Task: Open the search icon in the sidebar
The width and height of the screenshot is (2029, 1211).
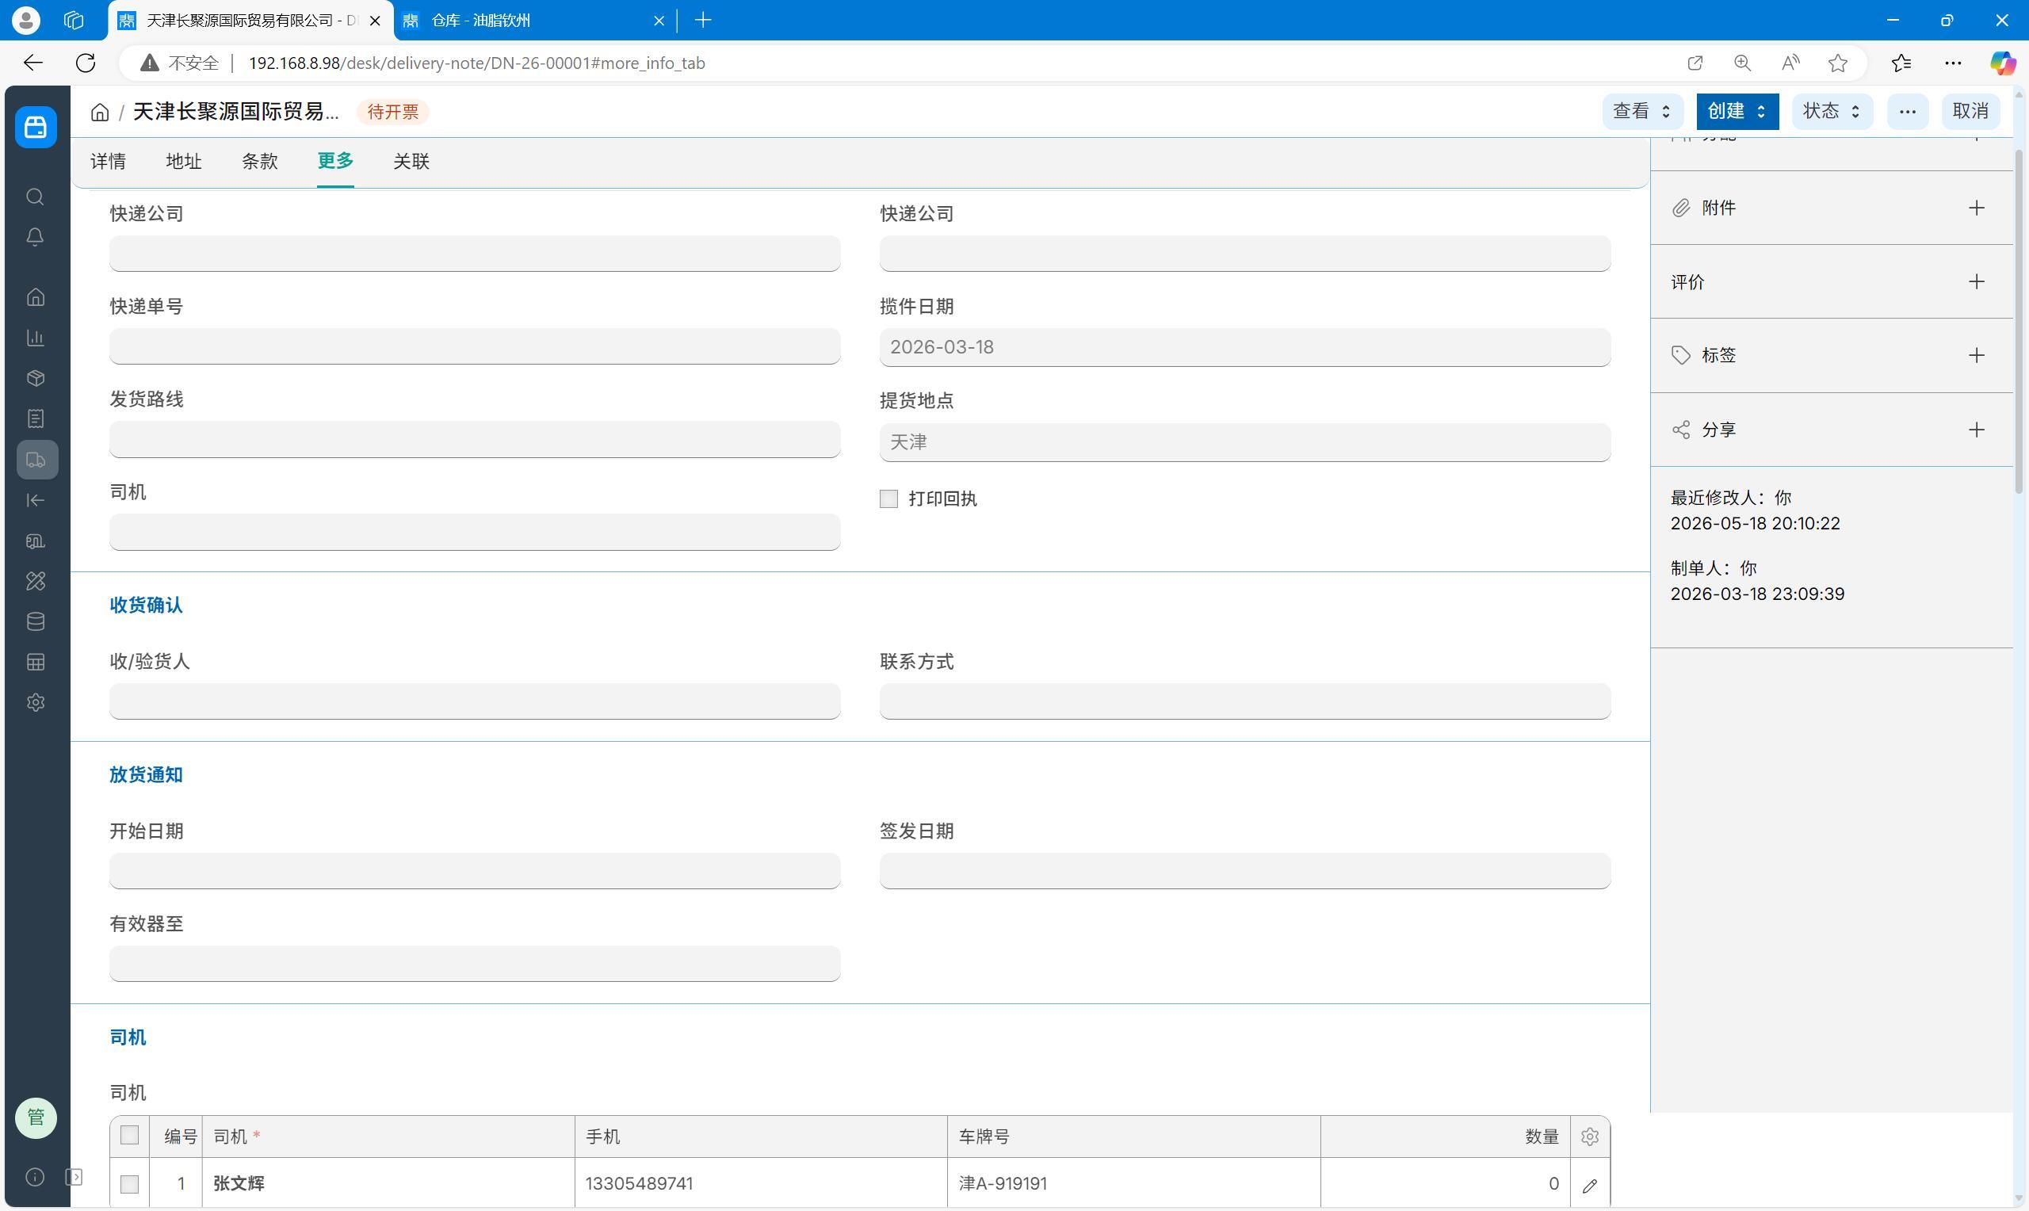Action: 35,197
